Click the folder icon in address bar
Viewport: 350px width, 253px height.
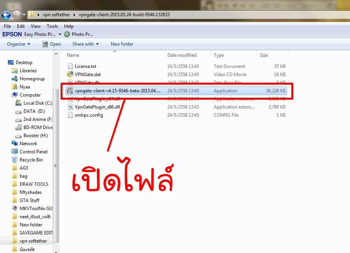[x=32, y=15]
